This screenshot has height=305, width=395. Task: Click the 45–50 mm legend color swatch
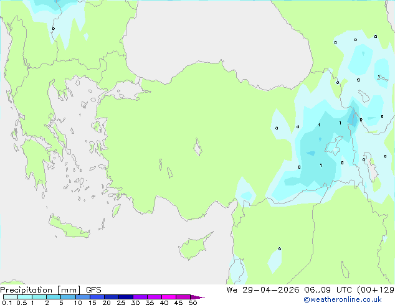tap(183, 297)
